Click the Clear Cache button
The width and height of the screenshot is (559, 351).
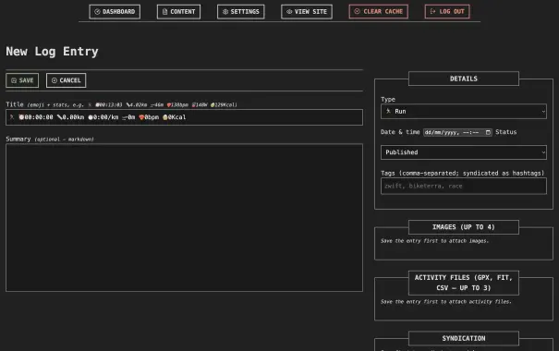(x=378, y=12)
